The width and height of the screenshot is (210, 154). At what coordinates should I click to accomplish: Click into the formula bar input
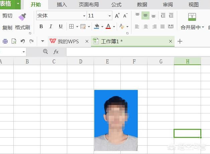click(138, 52)
